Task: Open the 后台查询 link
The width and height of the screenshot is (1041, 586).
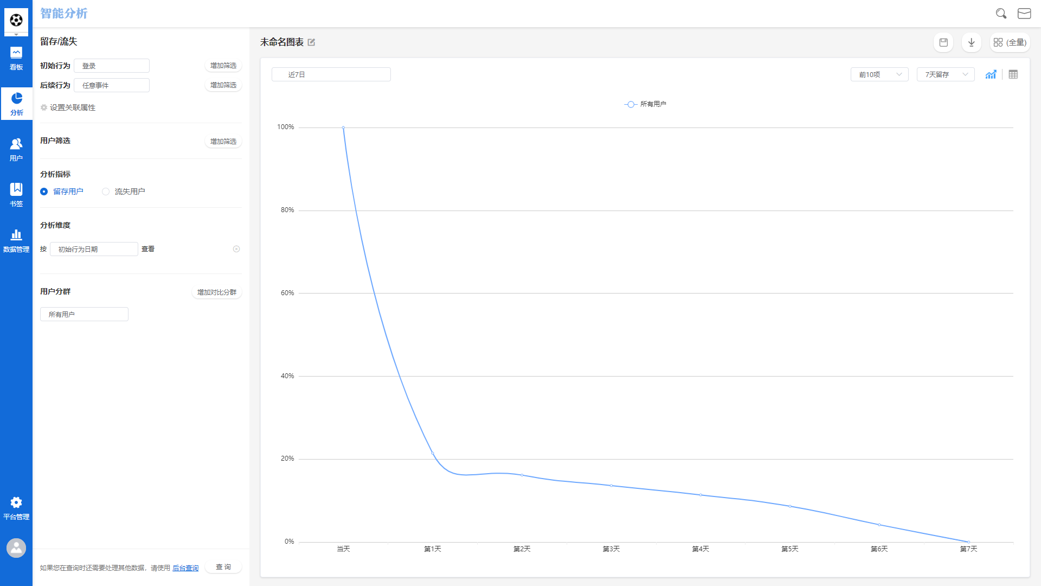Action: click(x=185, y=568)
